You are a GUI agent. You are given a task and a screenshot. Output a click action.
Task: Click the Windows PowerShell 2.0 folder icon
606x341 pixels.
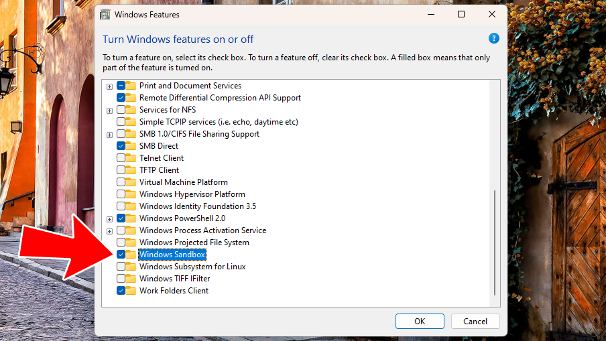coord(131,218)
